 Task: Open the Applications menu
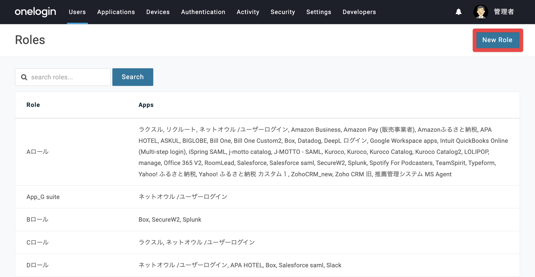pyautogui.click(x=116, y=12)
